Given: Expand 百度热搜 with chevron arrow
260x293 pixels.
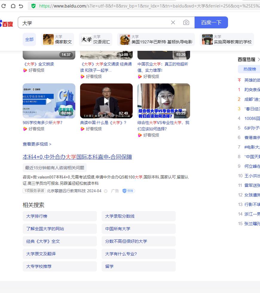Looking at the screenshot, I should [x=259, y=59].
